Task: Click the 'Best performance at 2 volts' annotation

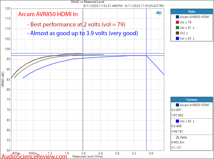Action: (x=76, y=24)
